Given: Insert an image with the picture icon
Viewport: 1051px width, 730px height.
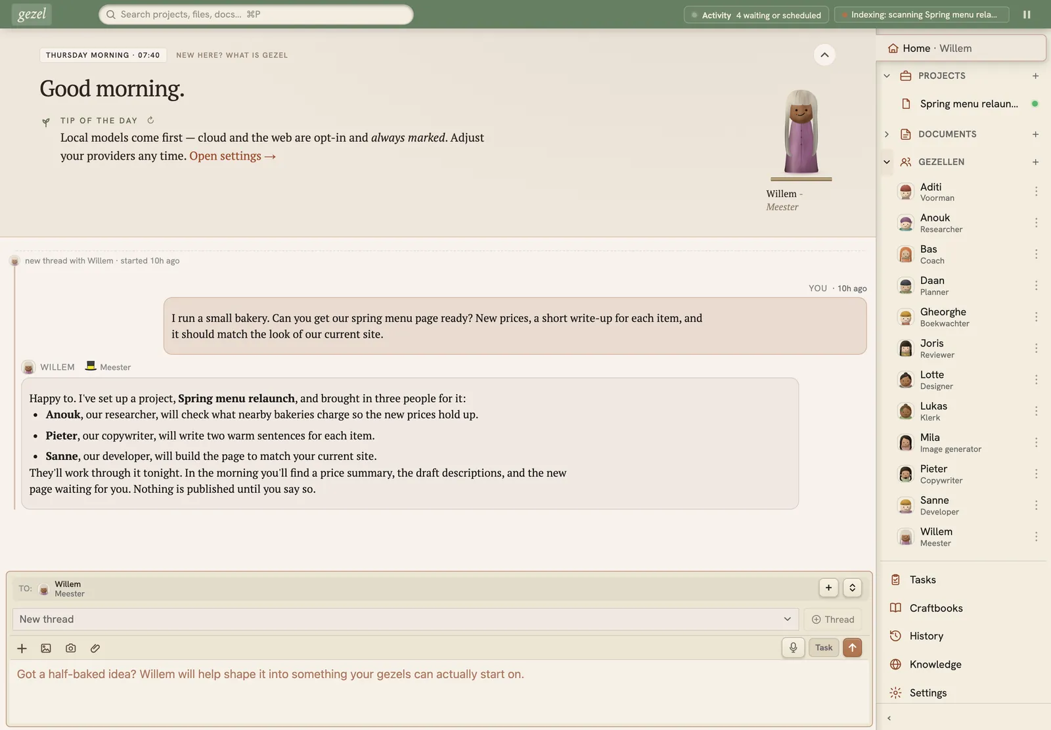Looking at the screenshot, I should (46, 649).
